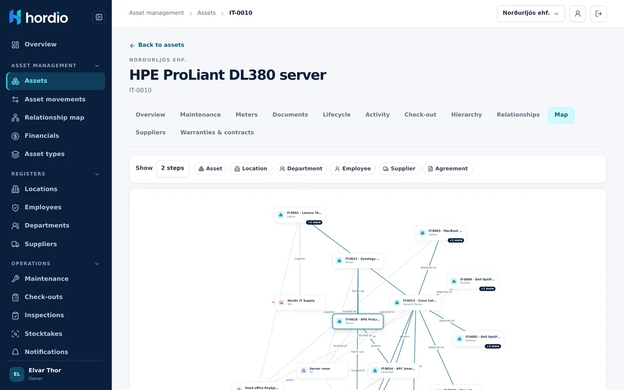This screenshot has height=390, width=624.
Task: Open the user profile icon button
Action: point(578,14)
